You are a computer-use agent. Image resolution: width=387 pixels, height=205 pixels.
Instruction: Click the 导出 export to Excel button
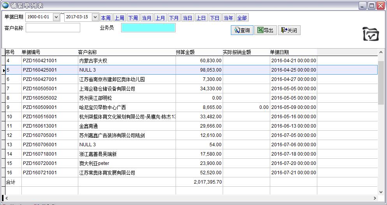coord(265,30)
